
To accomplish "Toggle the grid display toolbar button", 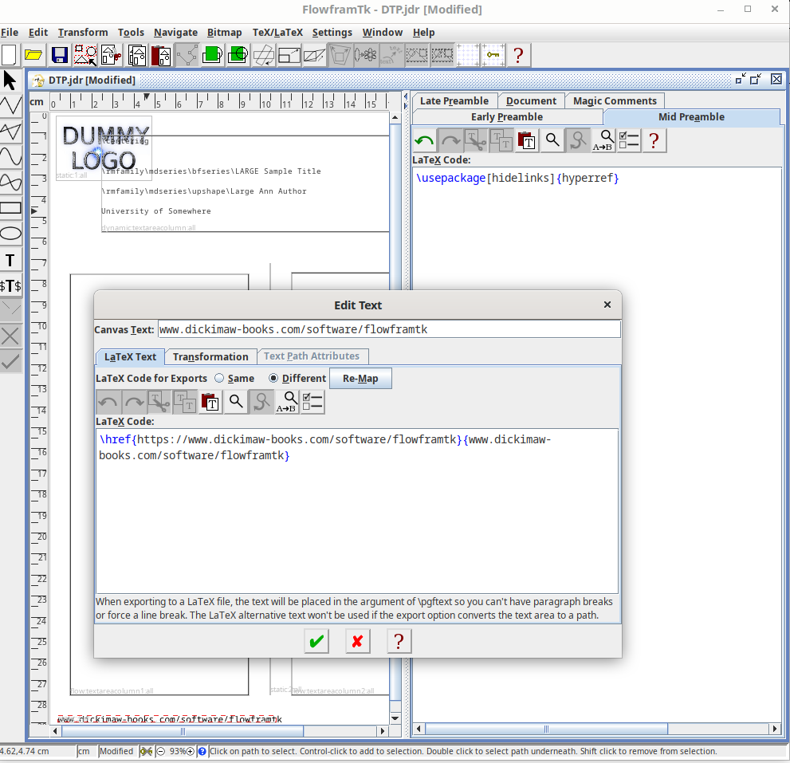I will 468,55.
